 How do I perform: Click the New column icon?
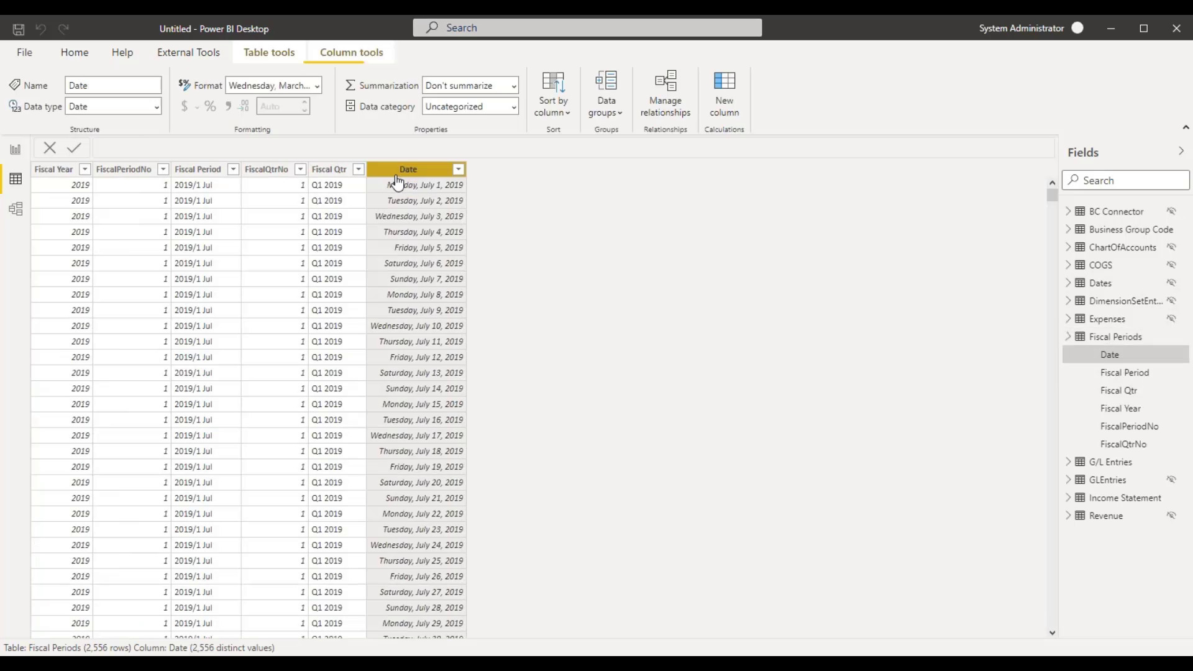tap(724, 93)
